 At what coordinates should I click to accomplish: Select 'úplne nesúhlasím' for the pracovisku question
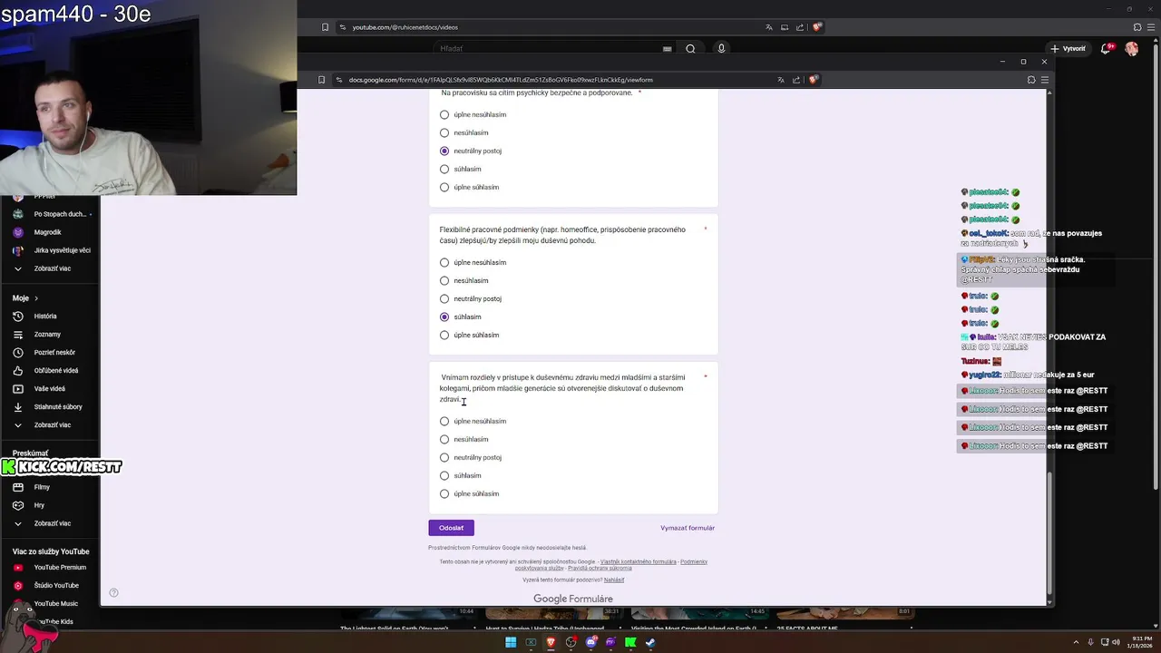(444, 114)
